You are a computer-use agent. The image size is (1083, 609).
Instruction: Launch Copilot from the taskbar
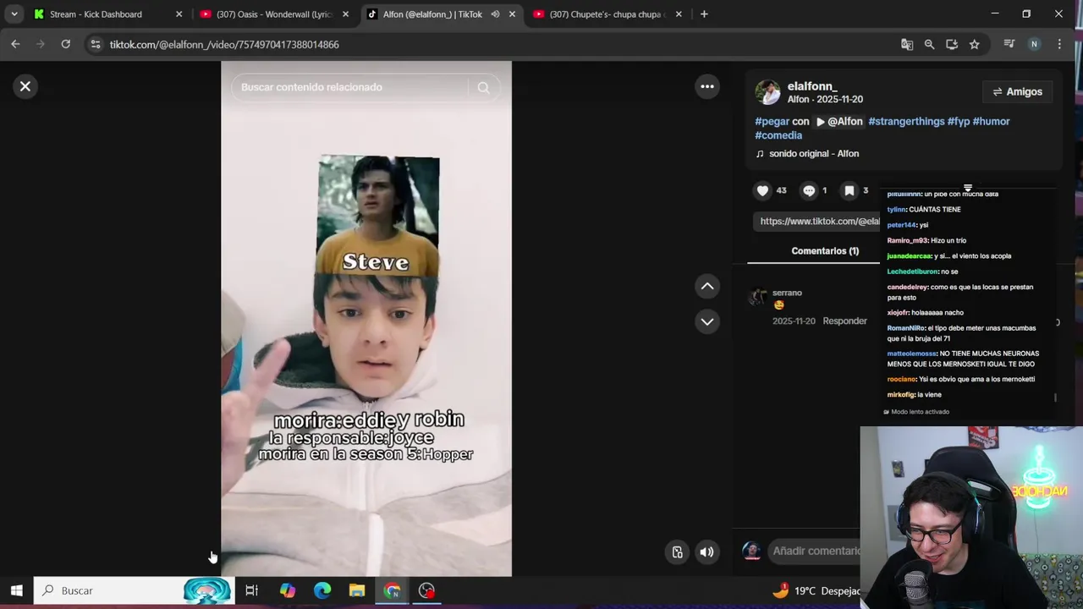288,590
